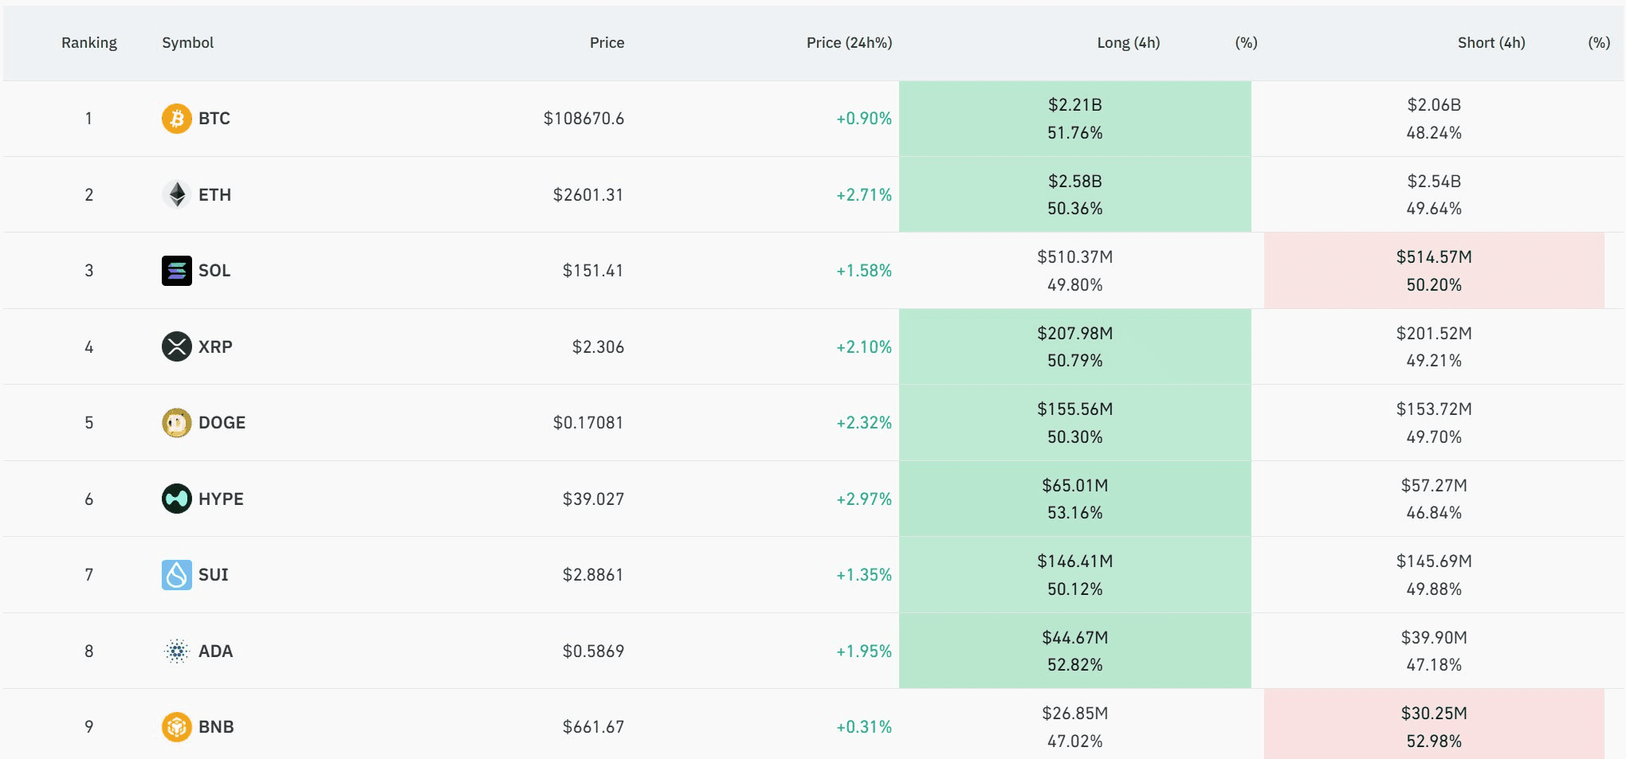Select XRP price $2.306
Viewport: 1626px width, 759px height.
598,347
